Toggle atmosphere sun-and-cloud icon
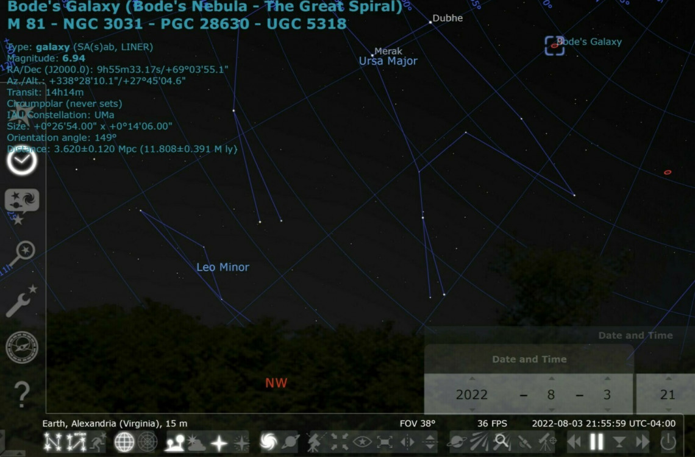Viewport: 695px width, 457px height. point(196,442)
